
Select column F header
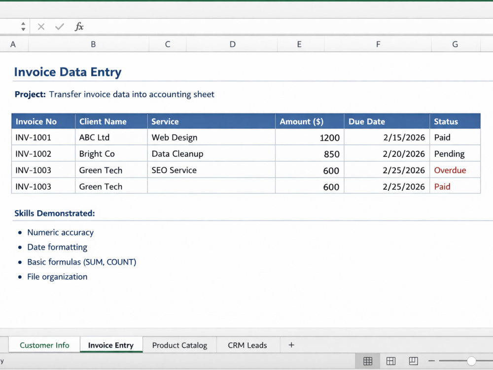point(378,44)
